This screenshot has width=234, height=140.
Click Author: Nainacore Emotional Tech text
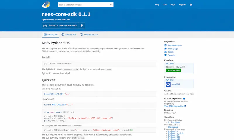179,94
